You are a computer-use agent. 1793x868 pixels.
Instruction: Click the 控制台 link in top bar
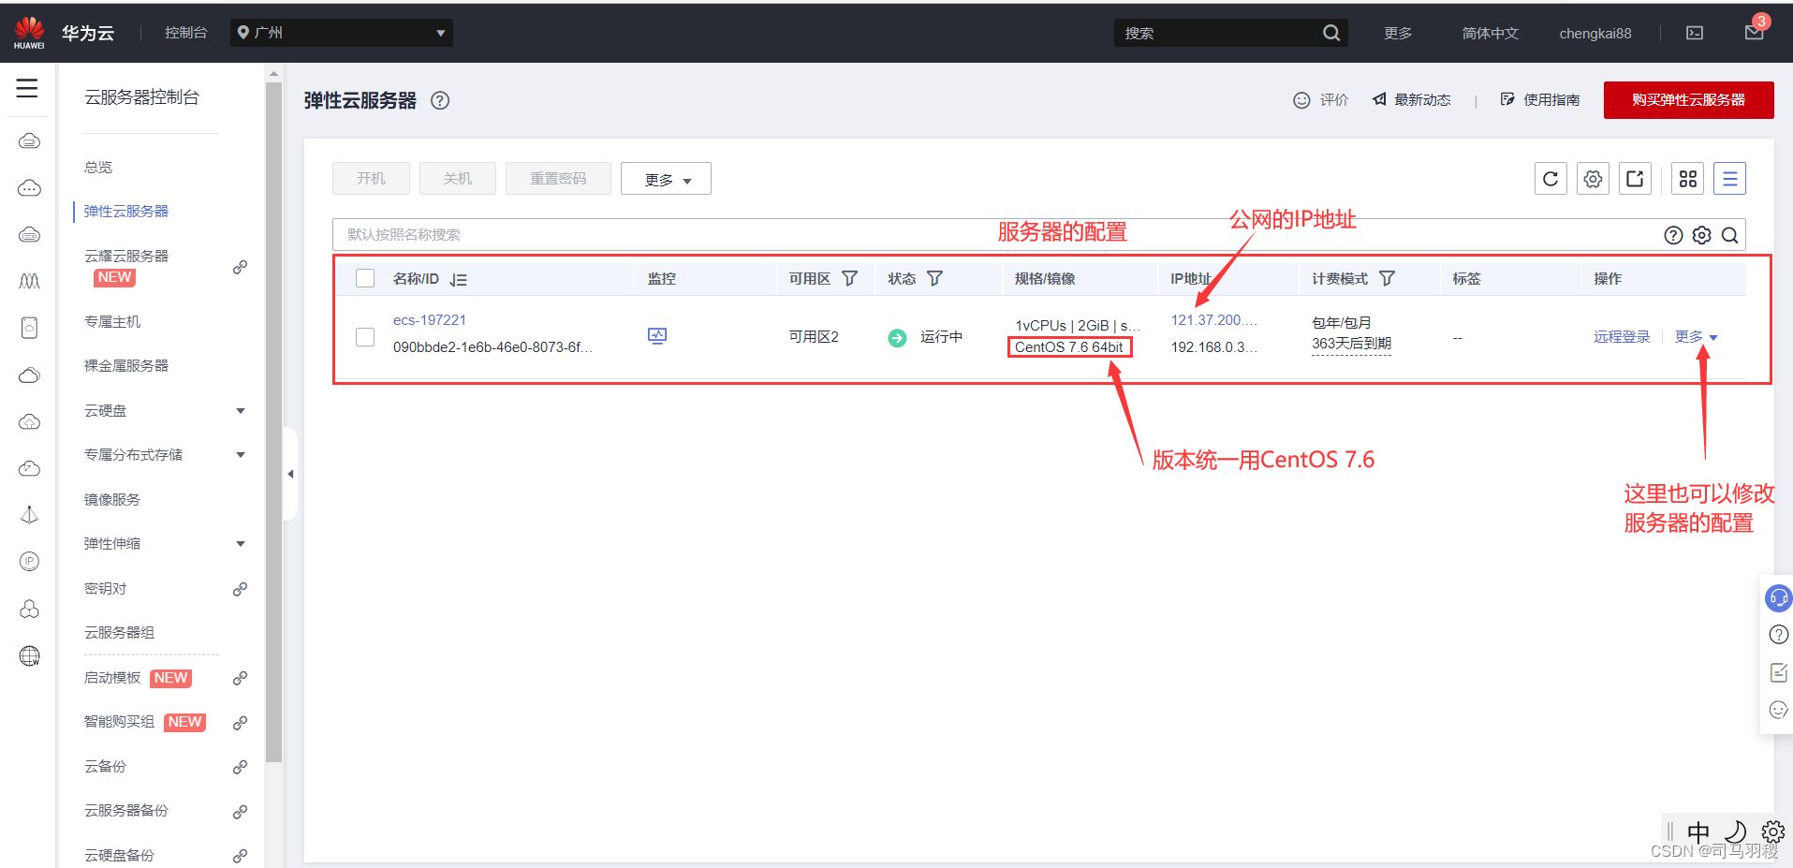coord(185,33)
